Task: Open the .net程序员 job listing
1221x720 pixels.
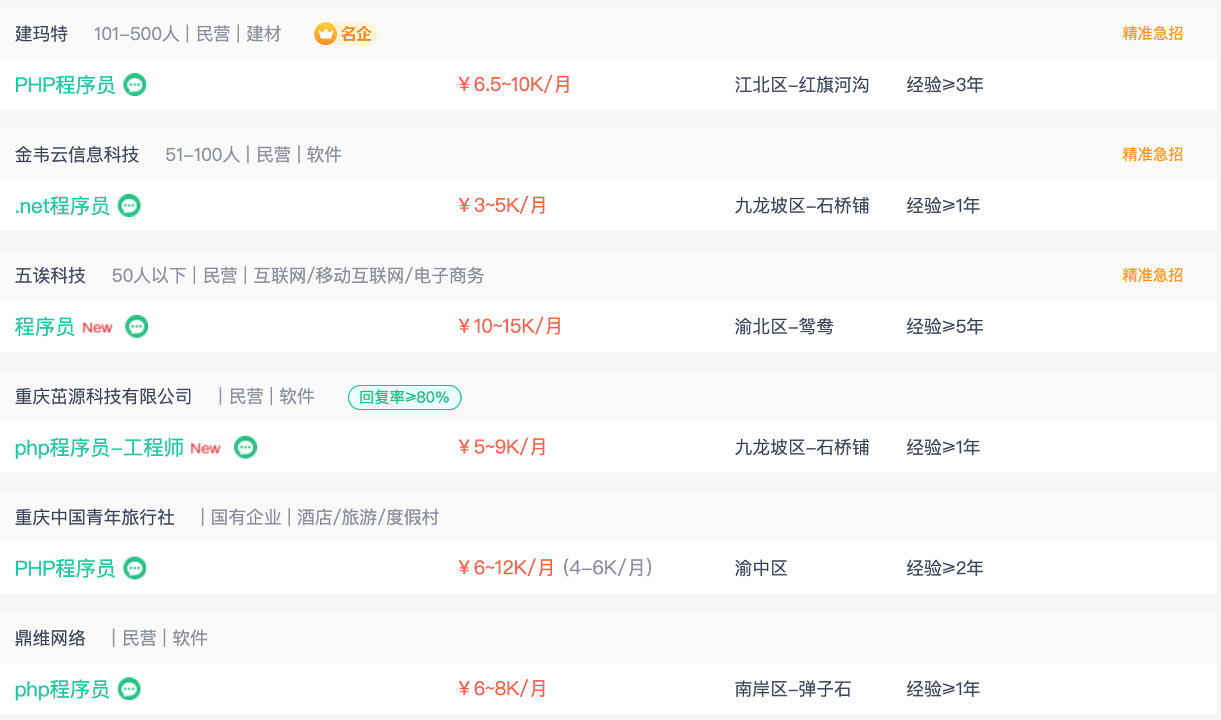Action: tap(62, 205)
